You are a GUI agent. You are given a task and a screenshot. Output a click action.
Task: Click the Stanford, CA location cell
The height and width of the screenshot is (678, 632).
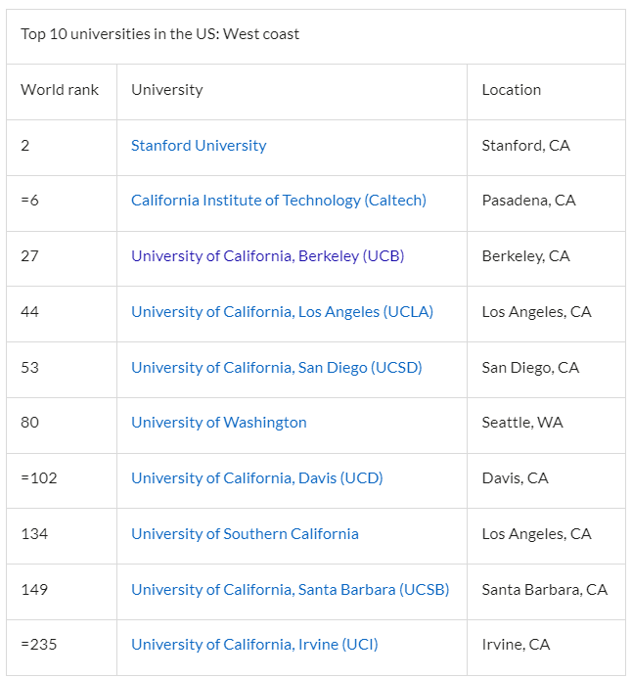click(x=546, y=148)
